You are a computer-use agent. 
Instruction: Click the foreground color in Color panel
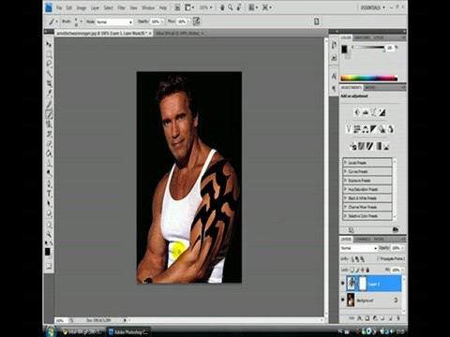click(344, 49)
